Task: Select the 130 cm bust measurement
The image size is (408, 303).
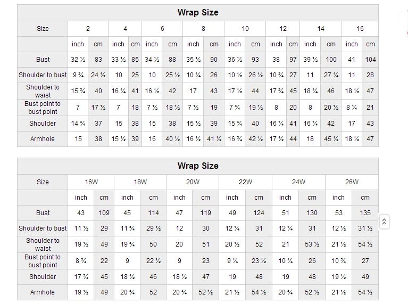Action: 312,212
